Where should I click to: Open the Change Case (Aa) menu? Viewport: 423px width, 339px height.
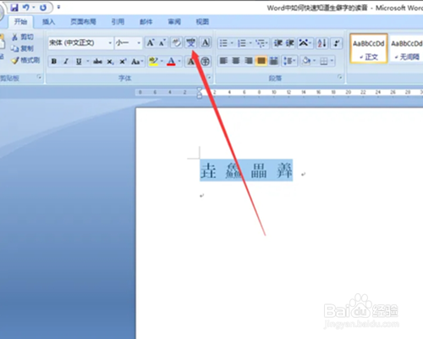point(137,61)
